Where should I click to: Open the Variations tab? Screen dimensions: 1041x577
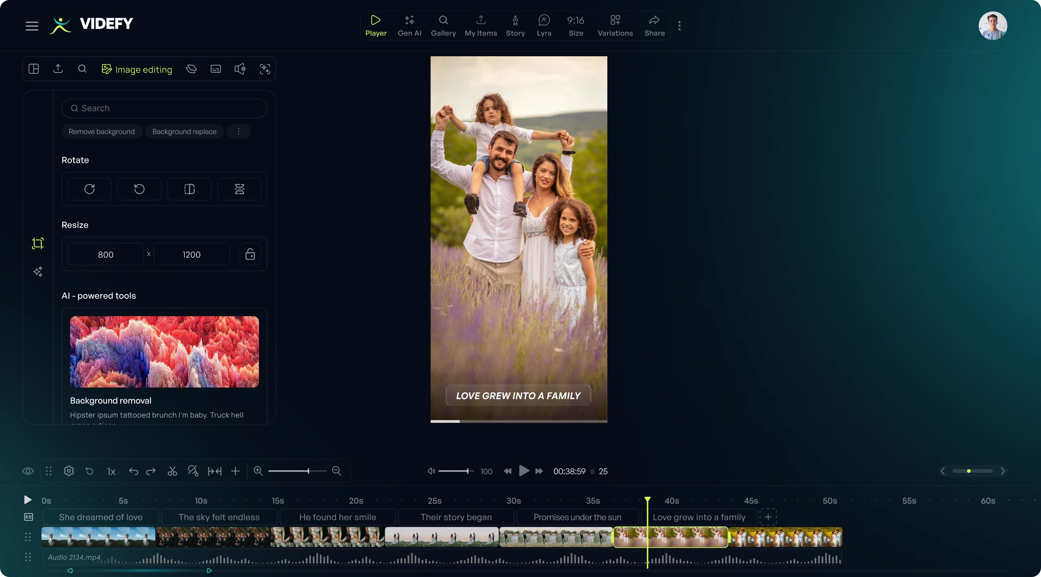[x=615, y=26]
